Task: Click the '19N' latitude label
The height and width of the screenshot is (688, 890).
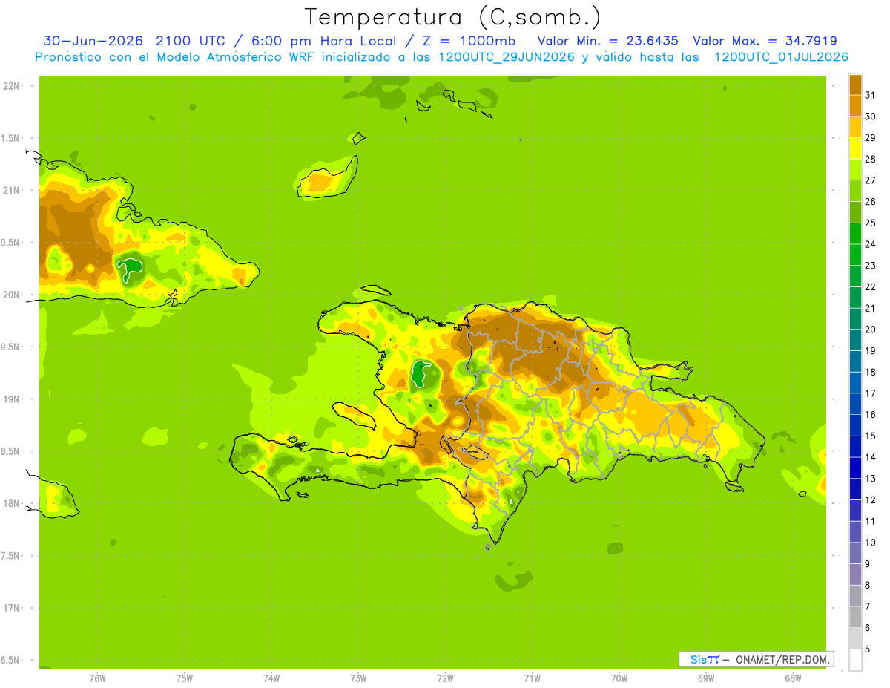Action: coord(12,399)
